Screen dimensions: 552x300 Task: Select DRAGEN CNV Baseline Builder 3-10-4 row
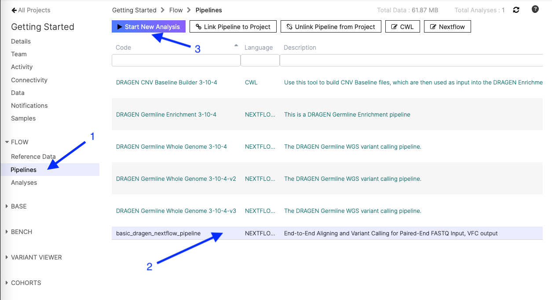coord(327,82)
